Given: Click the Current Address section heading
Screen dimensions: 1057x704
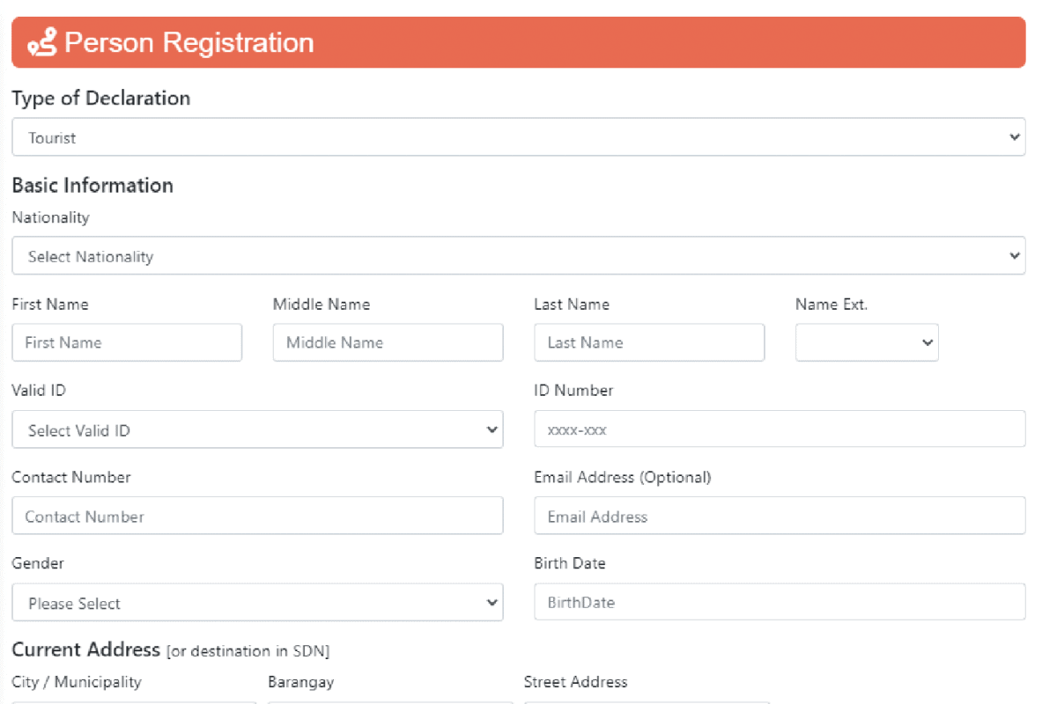Looking at the screenshot, I should (x=85, y=650).
